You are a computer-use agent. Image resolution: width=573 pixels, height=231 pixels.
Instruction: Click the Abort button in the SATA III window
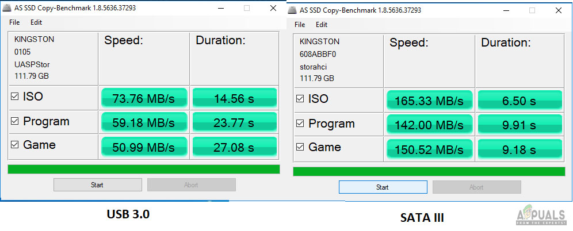477,187
